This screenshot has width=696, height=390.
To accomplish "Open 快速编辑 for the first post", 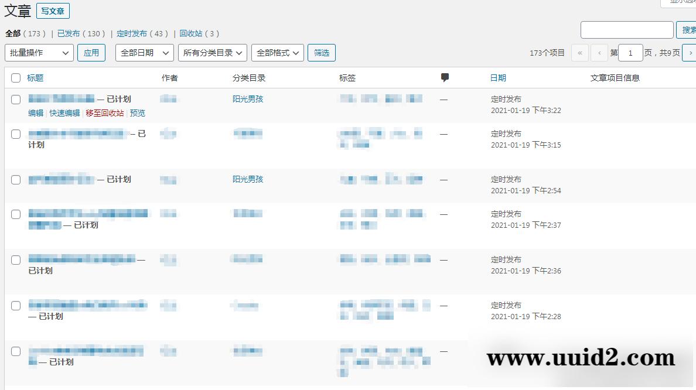I will pyautogui.click(x=63, y=113).
